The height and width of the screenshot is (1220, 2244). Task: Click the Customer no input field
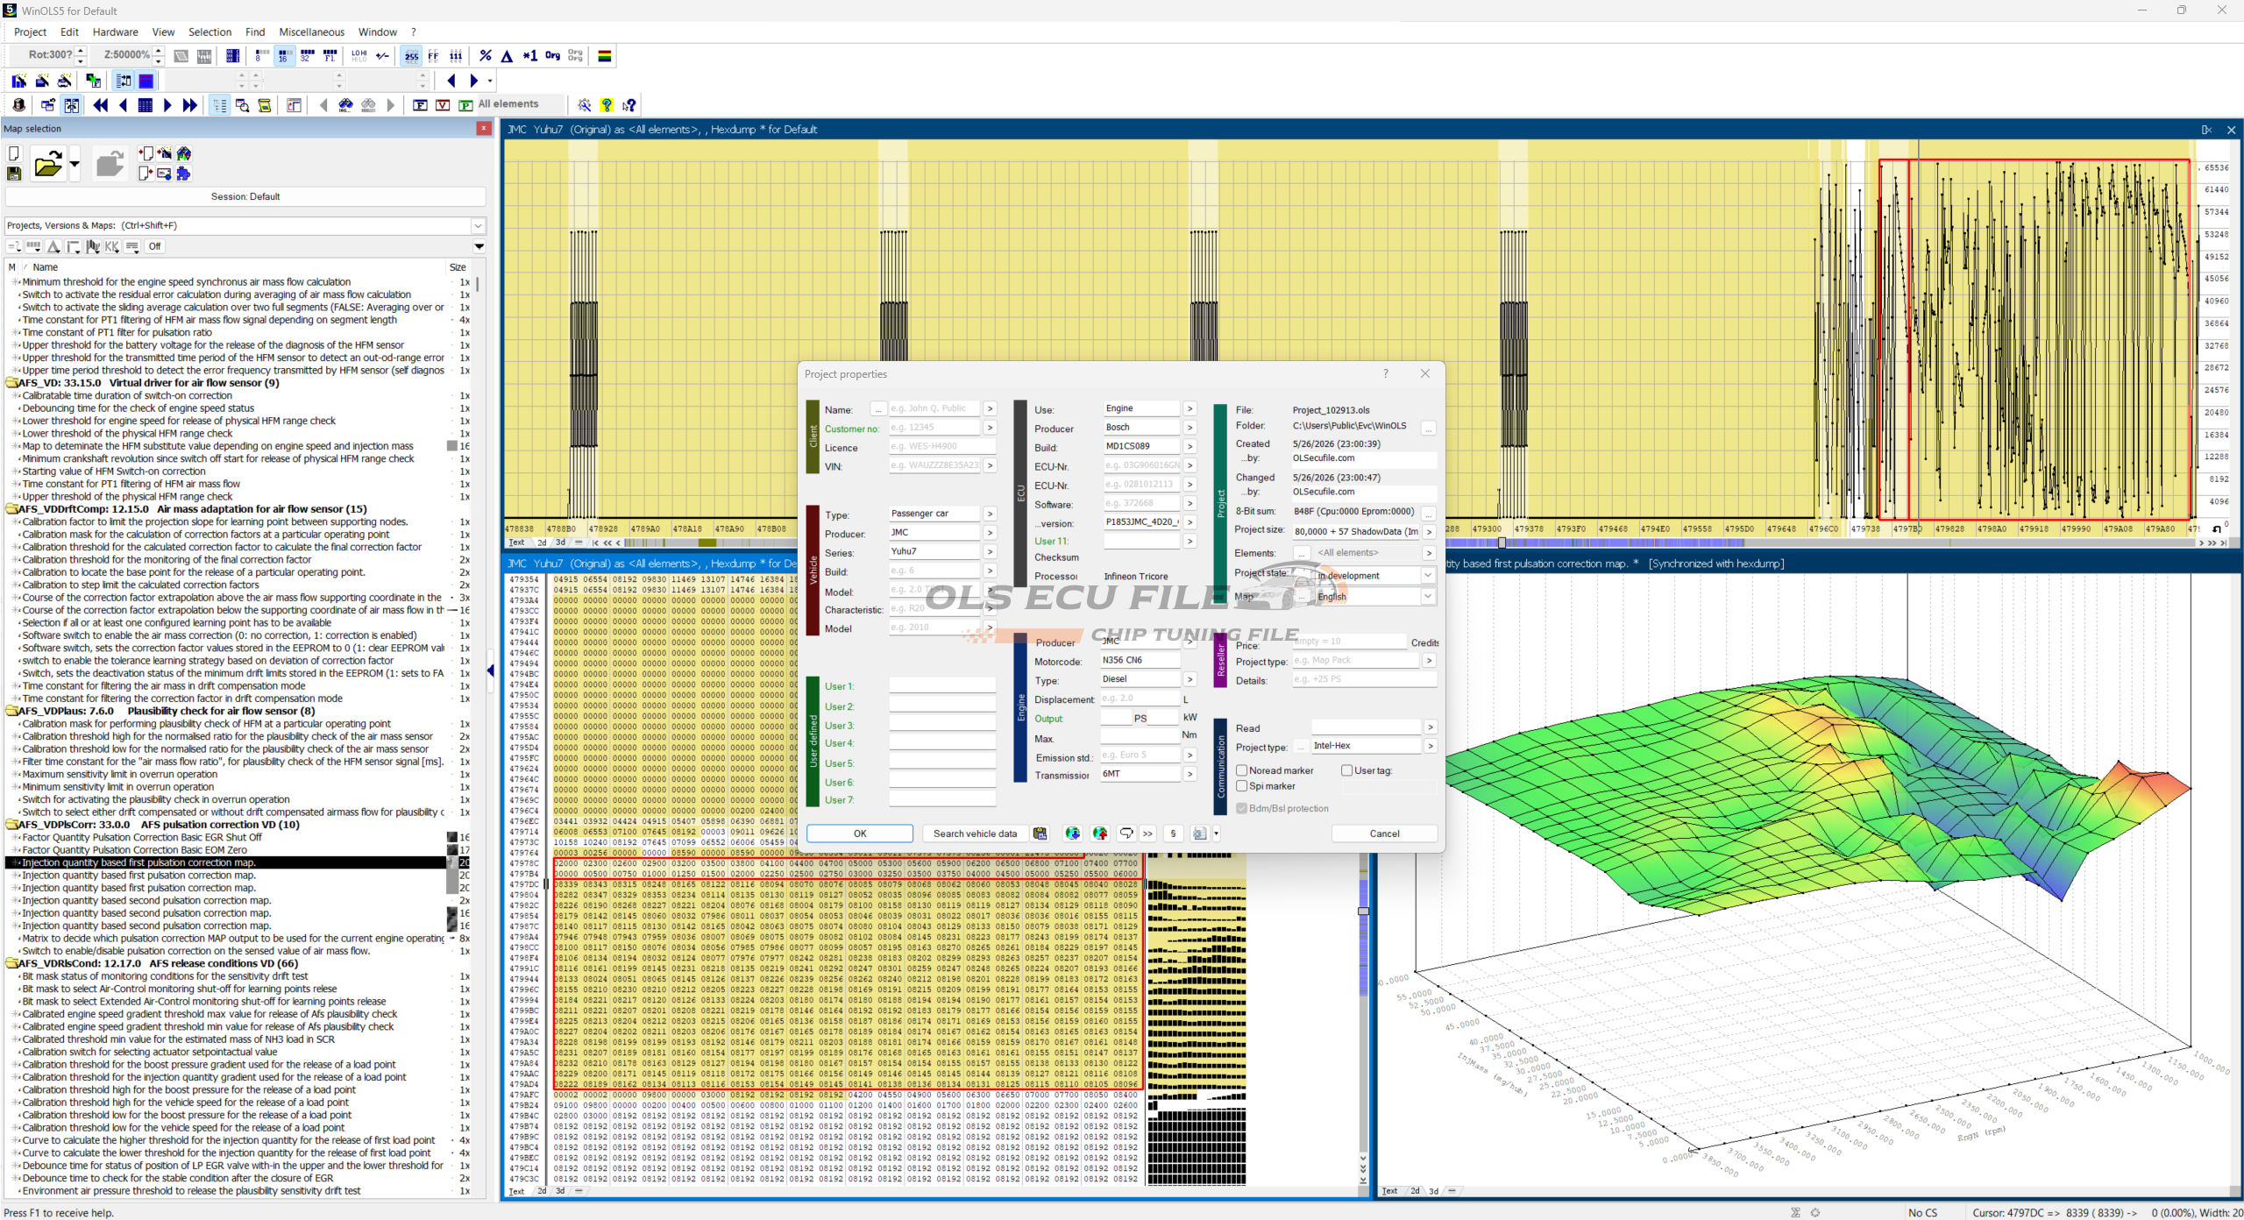934,428
